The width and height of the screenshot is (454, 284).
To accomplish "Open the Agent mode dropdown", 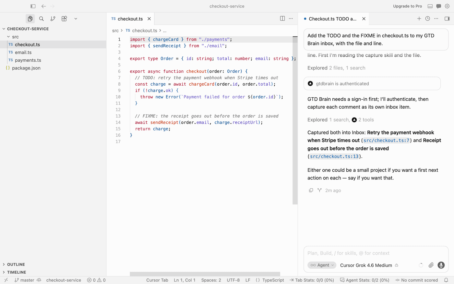I will pyautogui.click(x=322, y=265).
